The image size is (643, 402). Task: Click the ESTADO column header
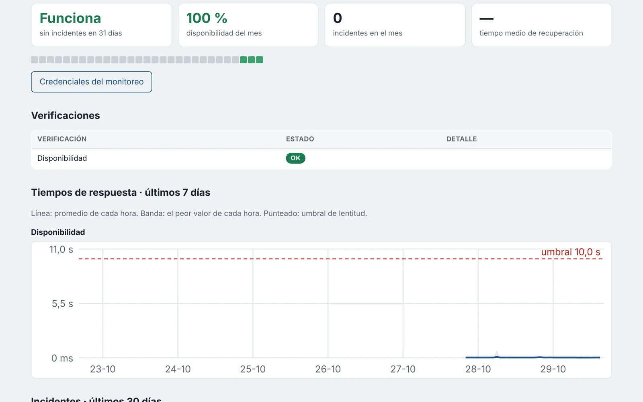coord(300,139)
